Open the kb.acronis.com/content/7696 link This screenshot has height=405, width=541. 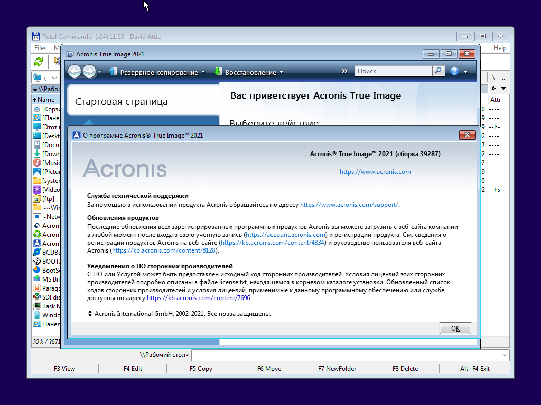tap(199, 298)
